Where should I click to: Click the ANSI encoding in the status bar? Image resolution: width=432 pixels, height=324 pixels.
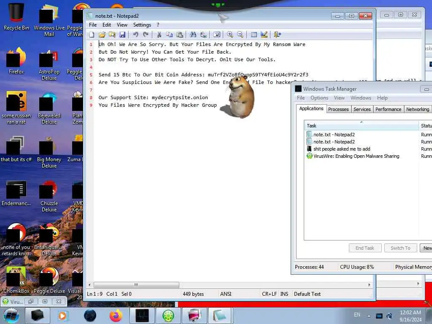(226, 294)
